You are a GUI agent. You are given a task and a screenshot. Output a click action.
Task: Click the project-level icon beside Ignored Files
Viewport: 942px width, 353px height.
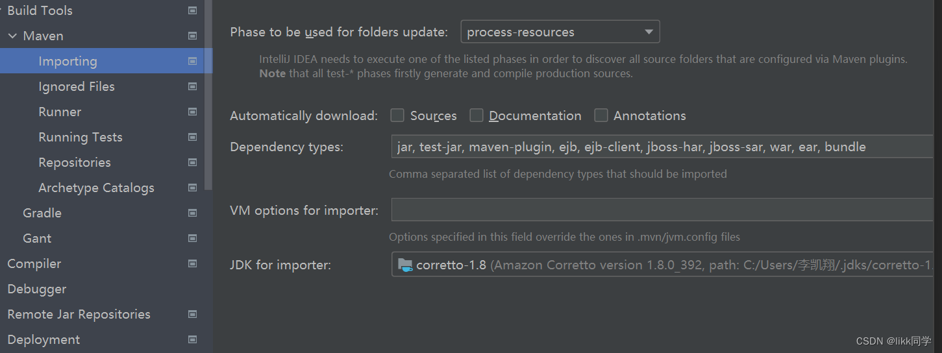(192, 86)
